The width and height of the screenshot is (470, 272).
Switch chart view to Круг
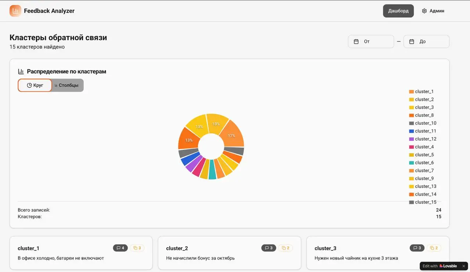[35, 85]
